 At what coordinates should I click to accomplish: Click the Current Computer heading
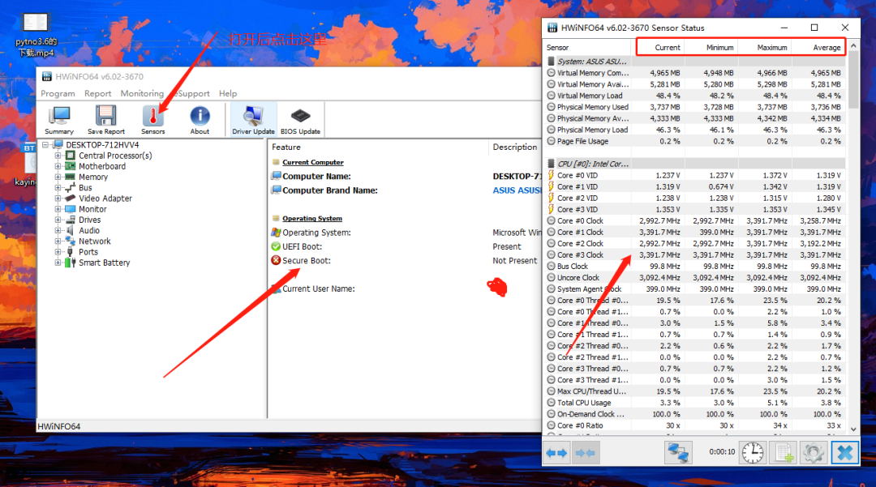point(313,162)
